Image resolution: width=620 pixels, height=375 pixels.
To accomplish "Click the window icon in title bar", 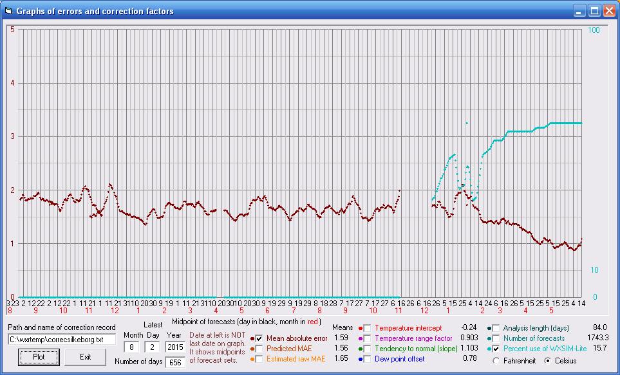I will [8, 11].
